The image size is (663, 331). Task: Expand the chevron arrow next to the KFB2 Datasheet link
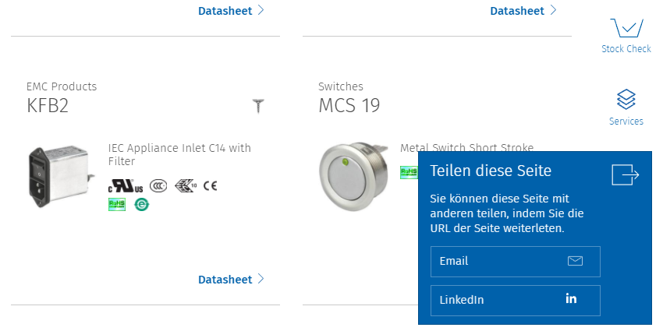(261, 279)
